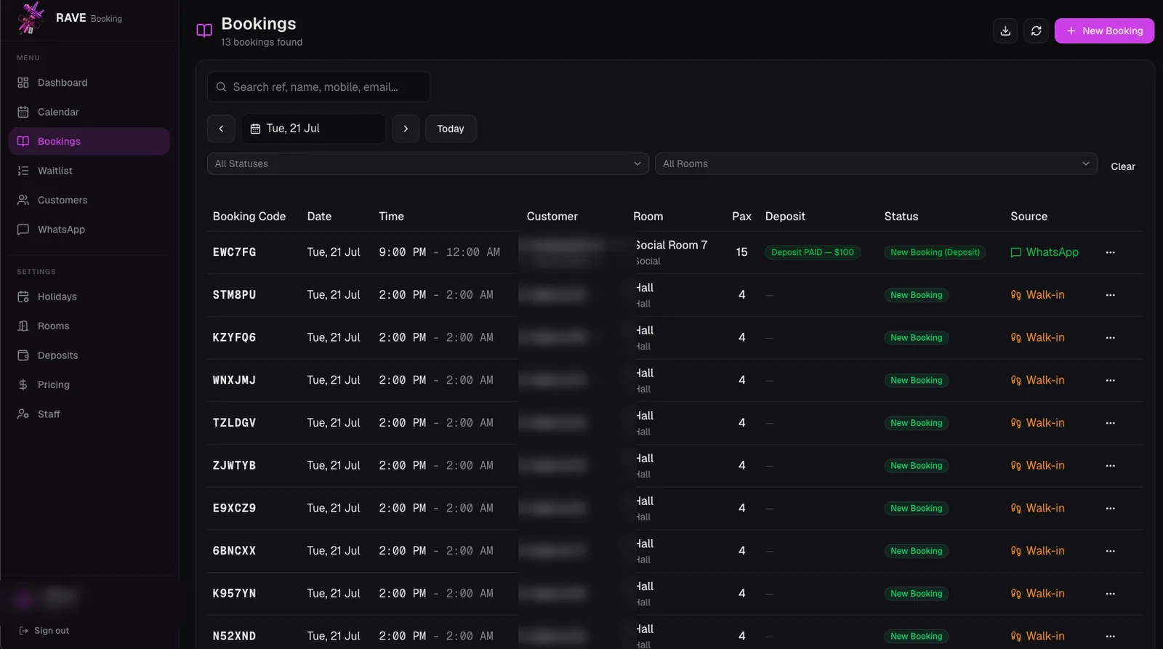Click the download/export bookings icon
Screen dimensions: 1163x649
point(1005,31)
